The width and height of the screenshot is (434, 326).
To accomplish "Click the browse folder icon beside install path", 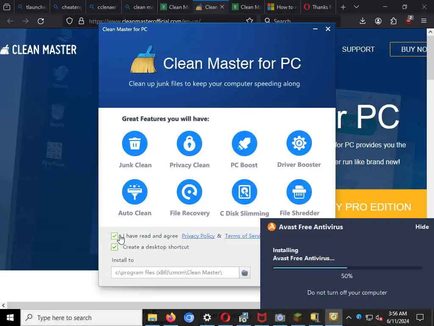I will 245,273.
